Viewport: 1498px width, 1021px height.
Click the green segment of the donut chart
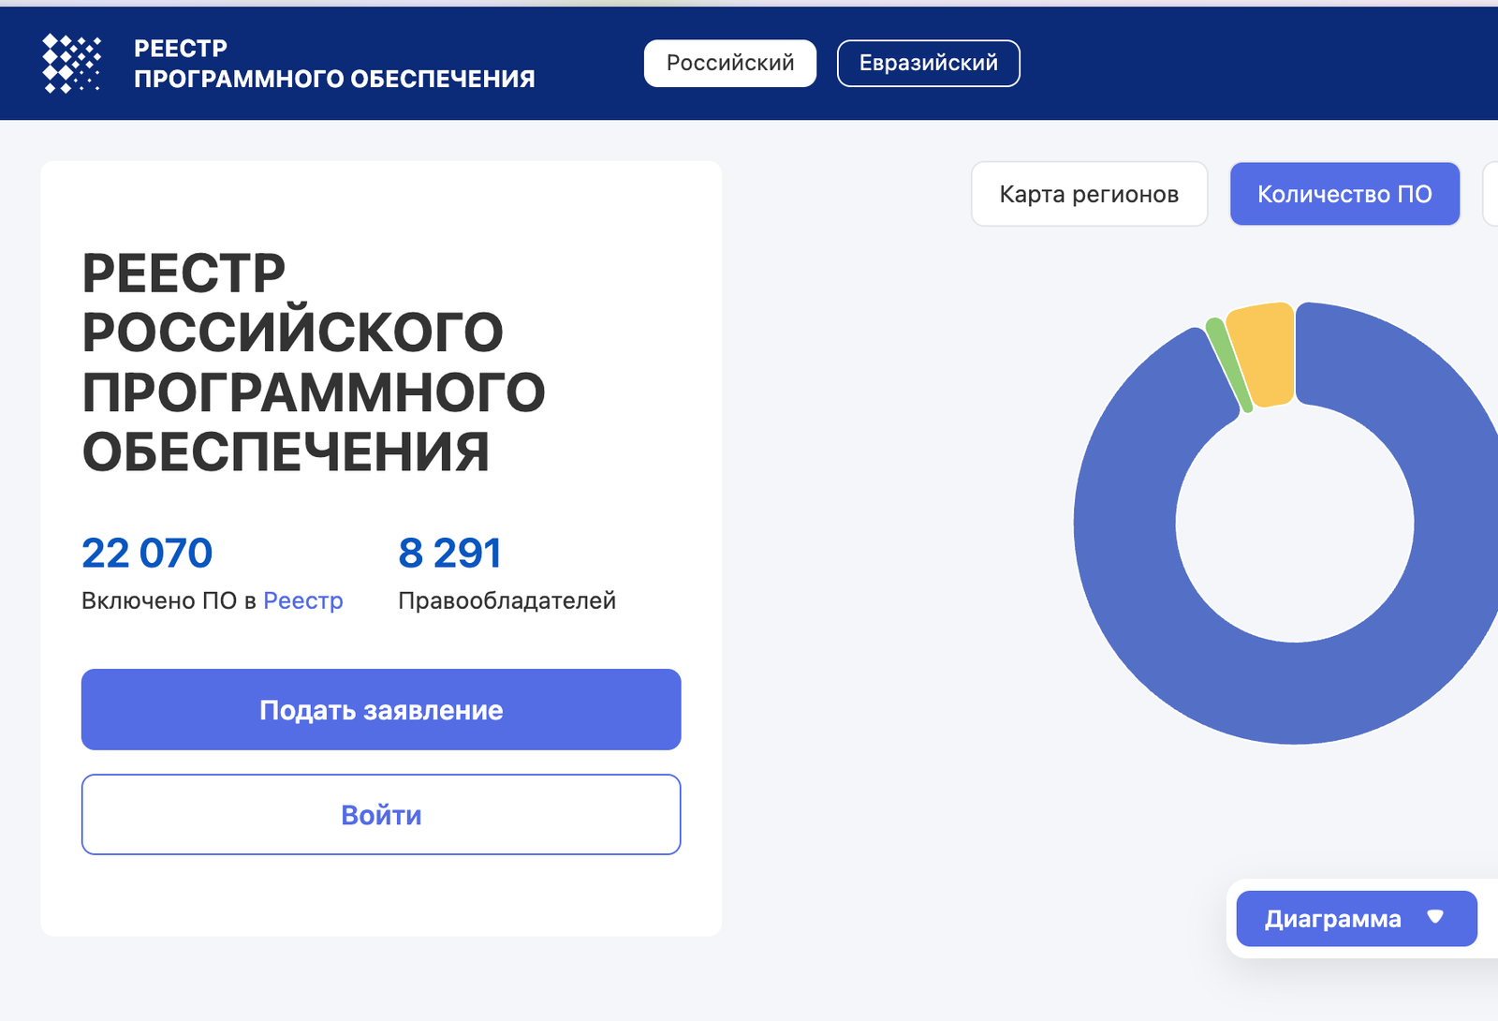pyautogui.click(x=1228, y=366)
